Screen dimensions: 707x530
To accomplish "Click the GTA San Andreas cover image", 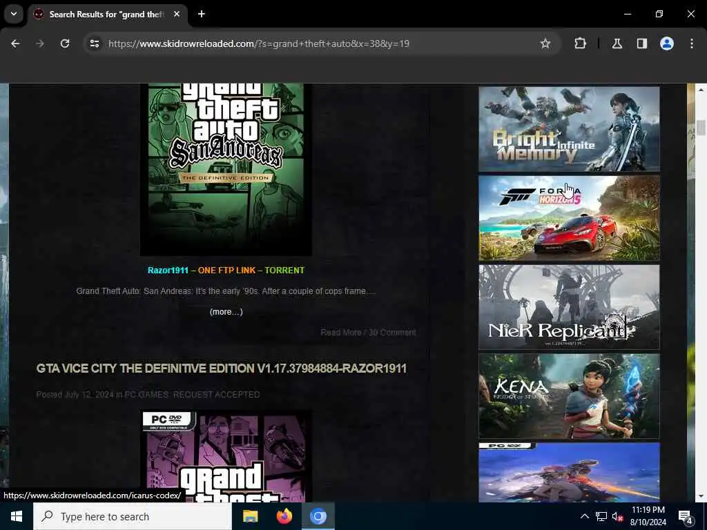I will pos(226,169).
